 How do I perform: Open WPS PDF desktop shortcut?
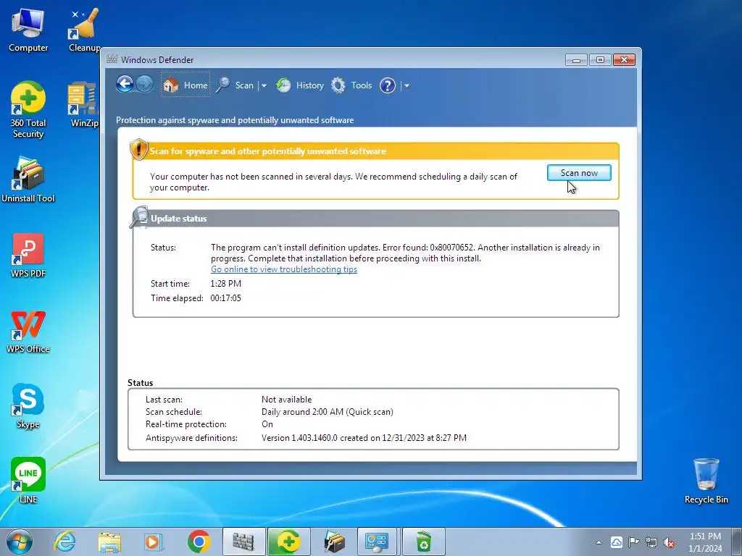(28, 256)
